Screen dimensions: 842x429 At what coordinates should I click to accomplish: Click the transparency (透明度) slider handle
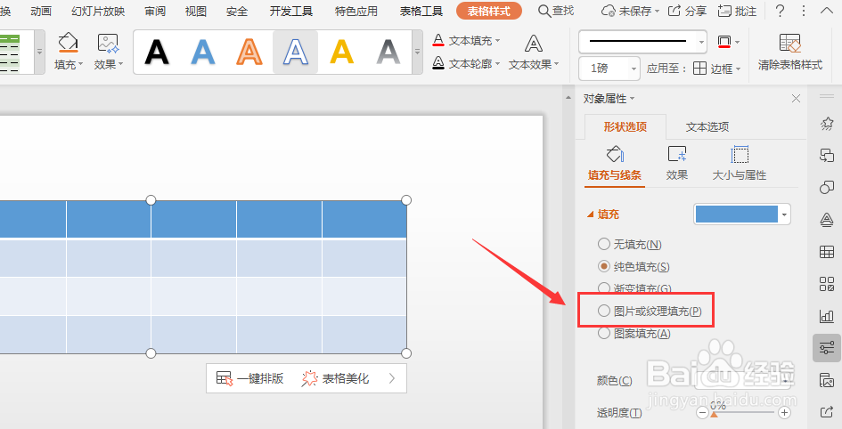[714, 414]
